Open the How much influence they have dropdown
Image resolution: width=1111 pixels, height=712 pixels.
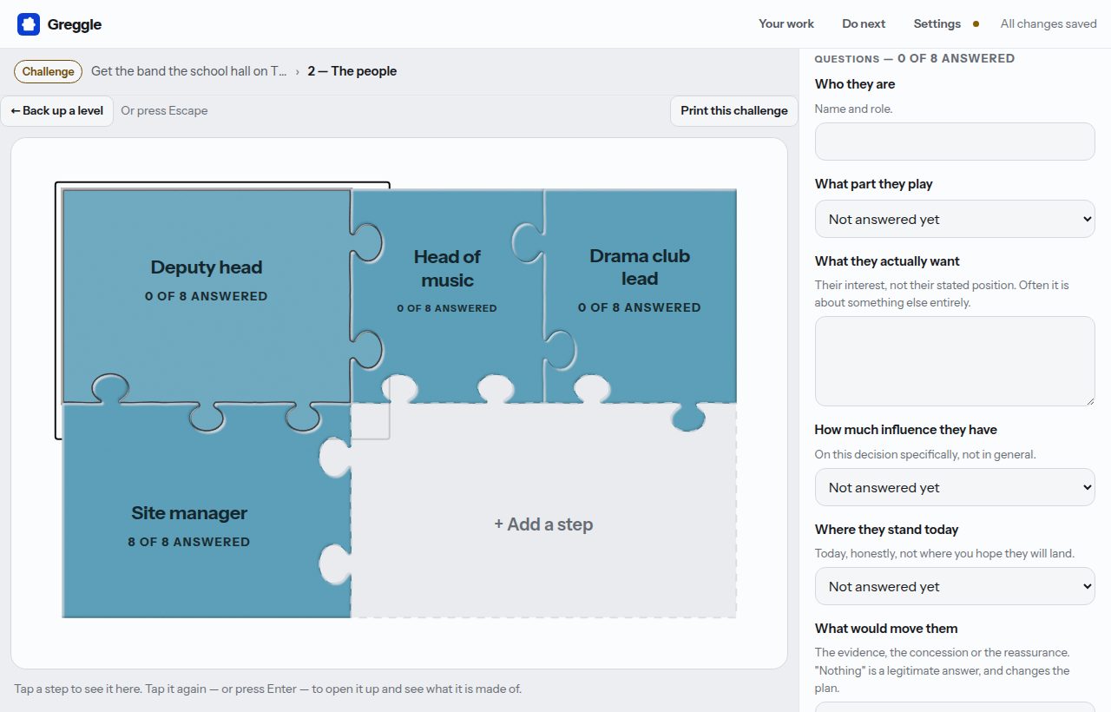955,487
